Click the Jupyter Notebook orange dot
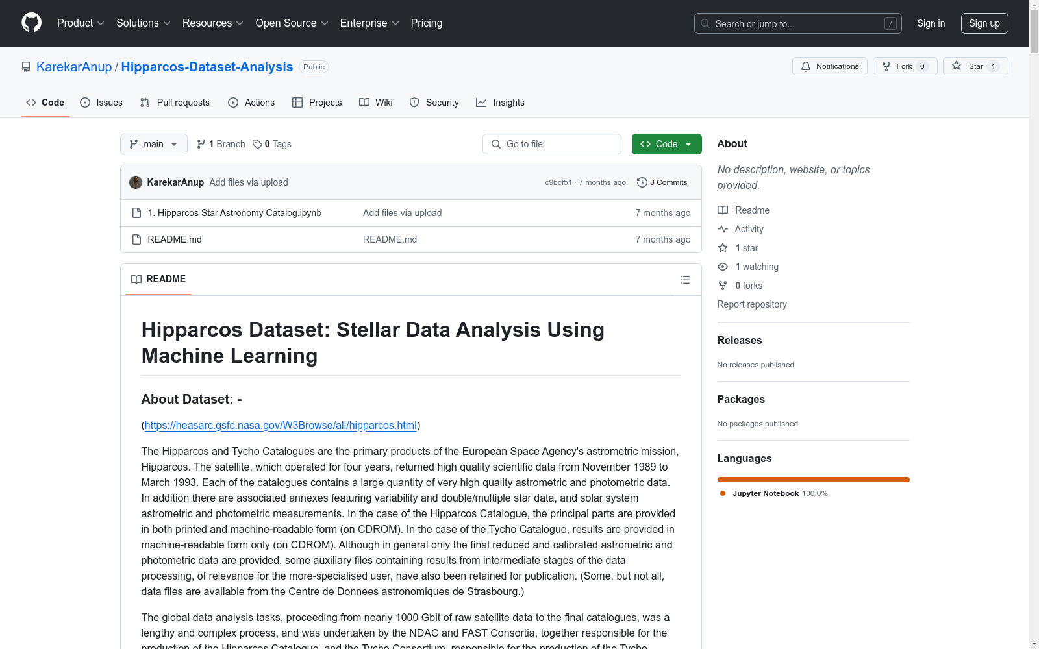This screenshot has width=1039, height=649. (x=722, y=493)
